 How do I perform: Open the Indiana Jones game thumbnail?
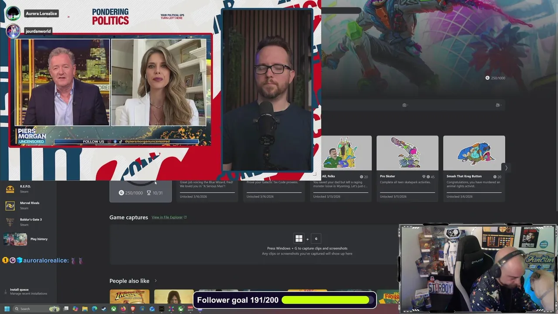click(129, 297)
